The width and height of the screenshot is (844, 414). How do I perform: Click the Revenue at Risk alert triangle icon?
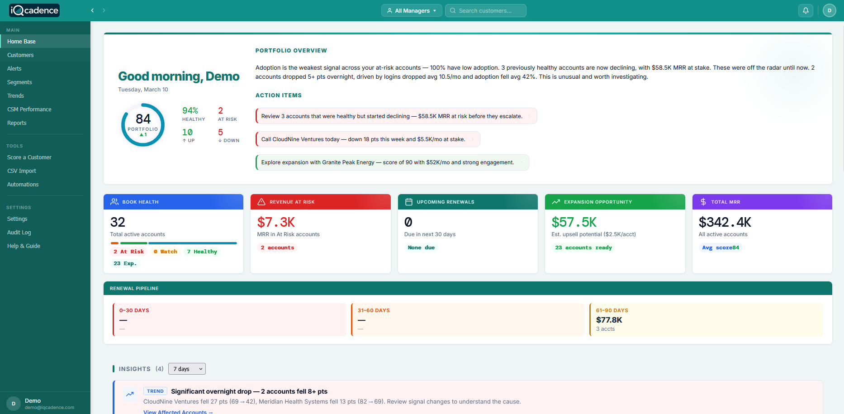(x=262, y=201)
